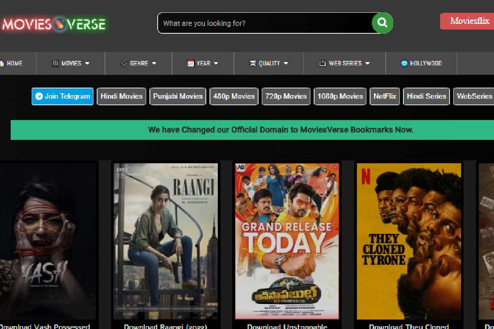Click the green domain change announcement banner
Image resolution: width=494 pixels, height=329 pixels.
[x=252, y=130]
